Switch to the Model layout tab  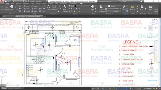click(x=4, y=88)
